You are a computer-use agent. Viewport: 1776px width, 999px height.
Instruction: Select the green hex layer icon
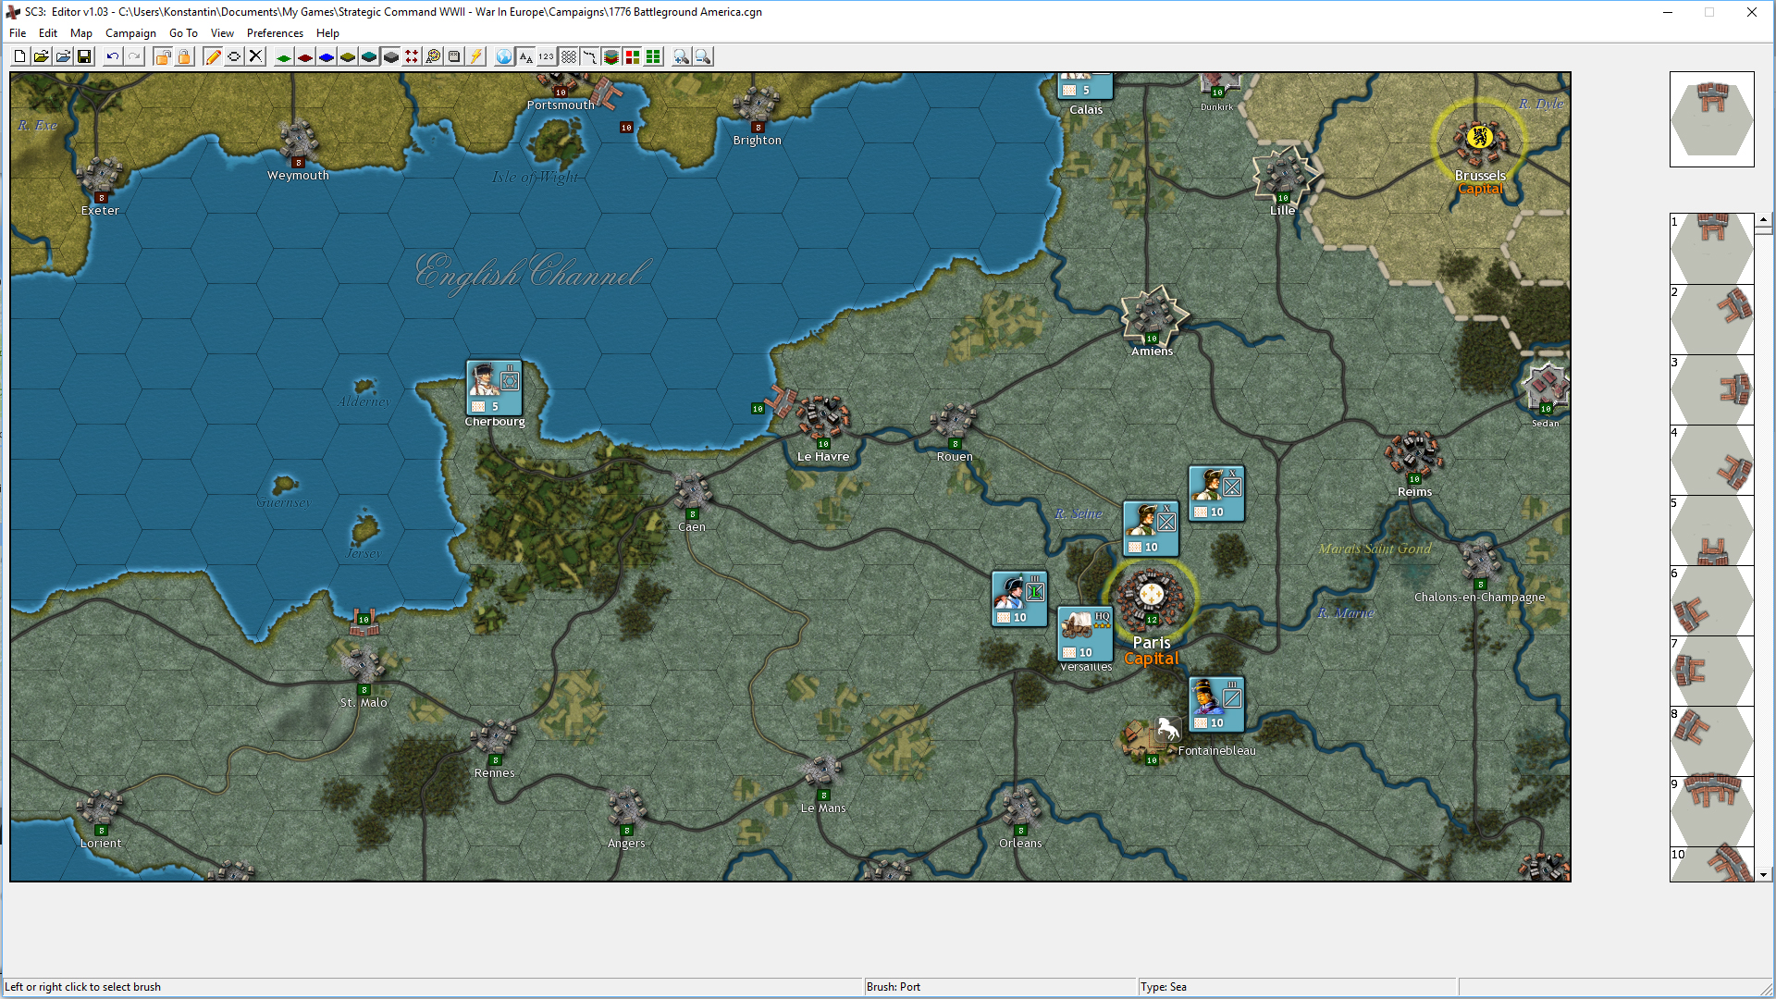click(x=283, y=57)
